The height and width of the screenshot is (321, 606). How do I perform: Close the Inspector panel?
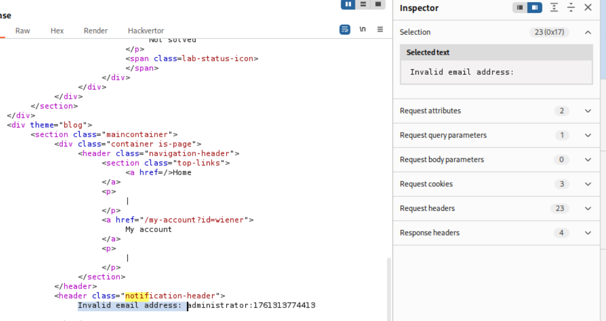588,8
